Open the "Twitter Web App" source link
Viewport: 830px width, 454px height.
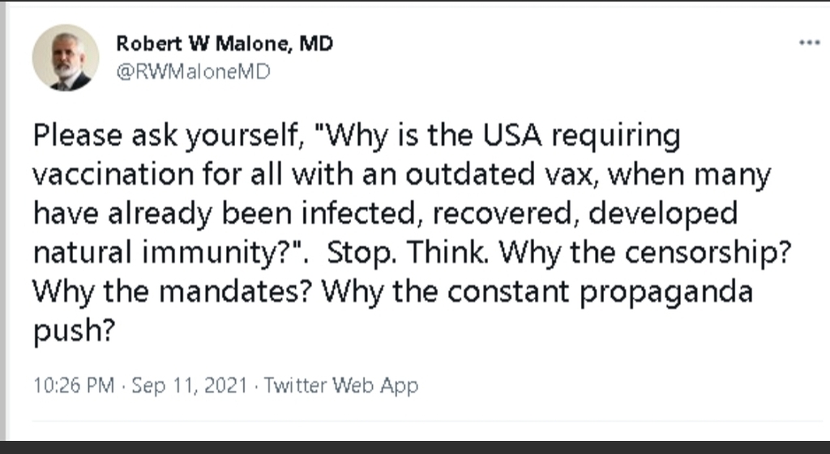click(x=341, y=385)
